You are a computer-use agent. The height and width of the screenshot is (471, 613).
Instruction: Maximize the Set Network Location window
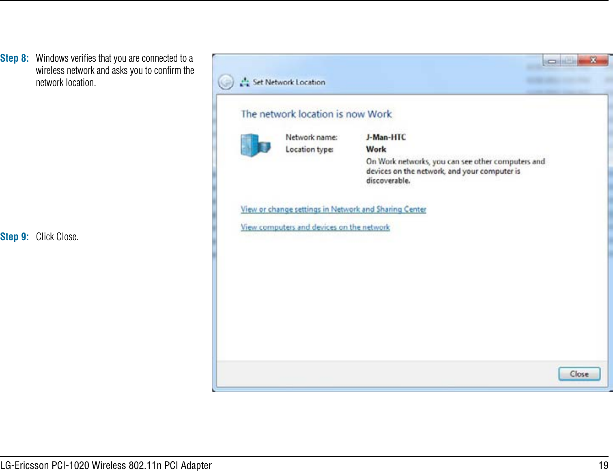coord(569,61)
